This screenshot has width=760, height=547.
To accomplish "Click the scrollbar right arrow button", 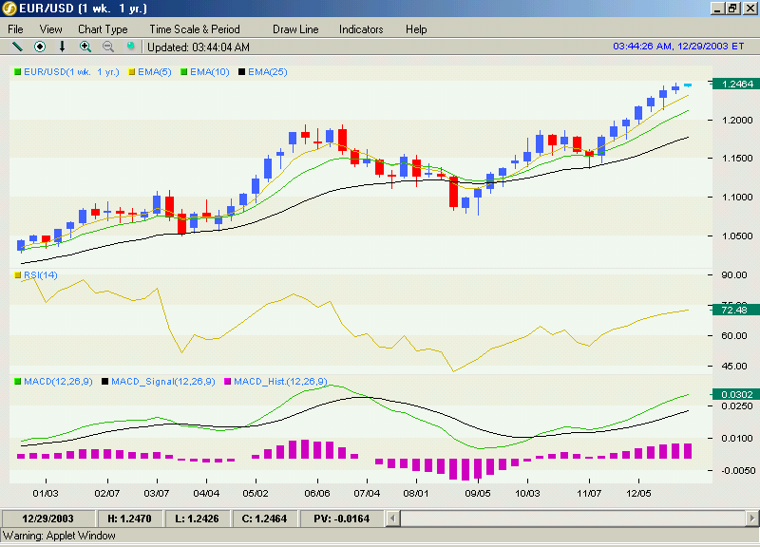I will click(x=751, y=519).
